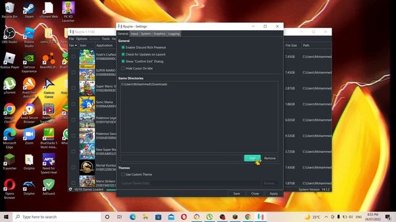Toggle Check for Updates on Launch
The width and height of the screenshot is (396, 222).
click(x=123, y=54)
